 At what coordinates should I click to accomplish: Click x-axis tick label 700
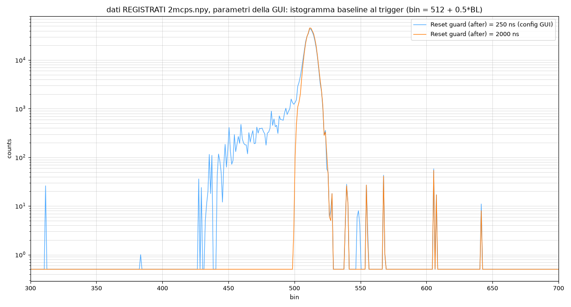tap(559, 289)
